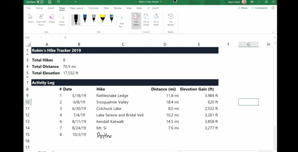Collapse the ribbon with the chevron
The image size is (298, 152).
click(x=273, y=32)
